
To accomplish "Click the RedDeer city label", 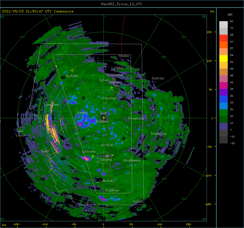I will coord(115,82).
